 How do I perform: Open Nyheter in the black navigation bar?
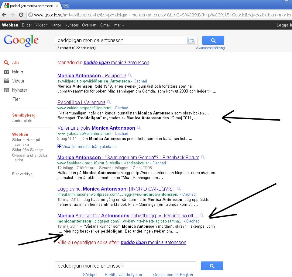[71, 25]
